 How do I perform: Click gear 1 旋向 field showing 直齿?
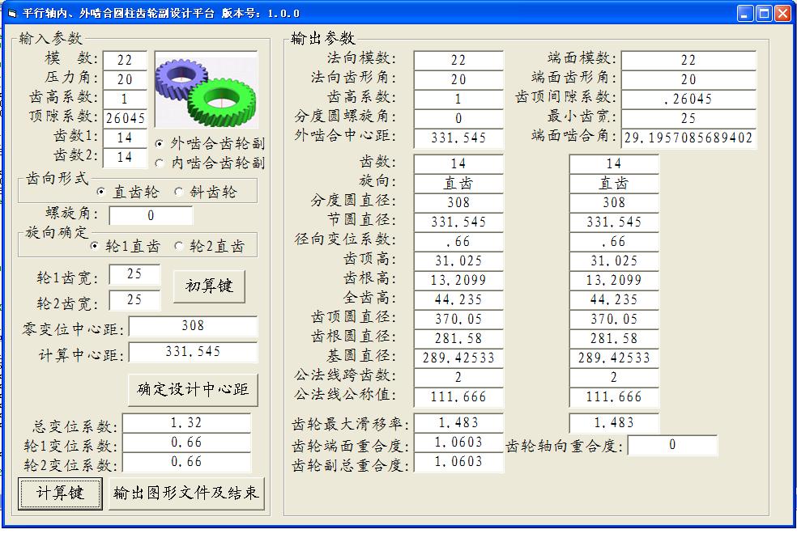(458, 183)
